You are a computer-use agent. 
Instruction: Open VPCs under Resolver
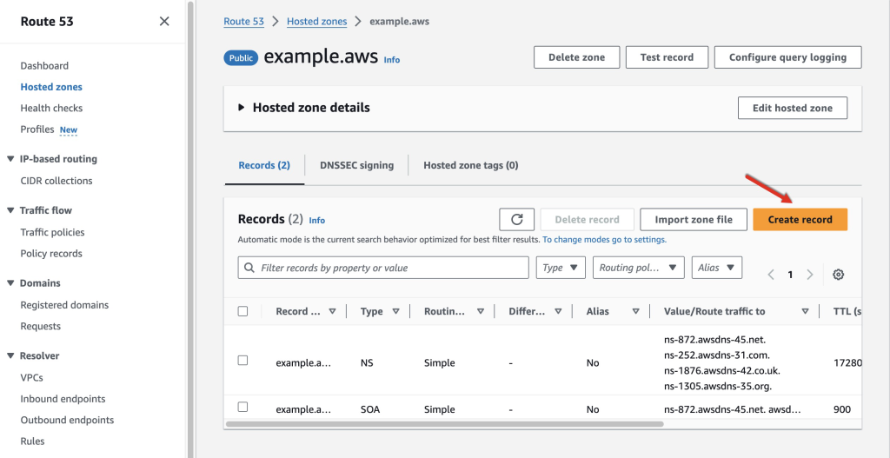[32, 377]
